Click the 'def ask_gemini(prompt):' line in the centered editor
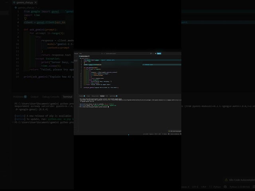The width and height of the screenshot is (255, 191). click(x=91, y=68)
